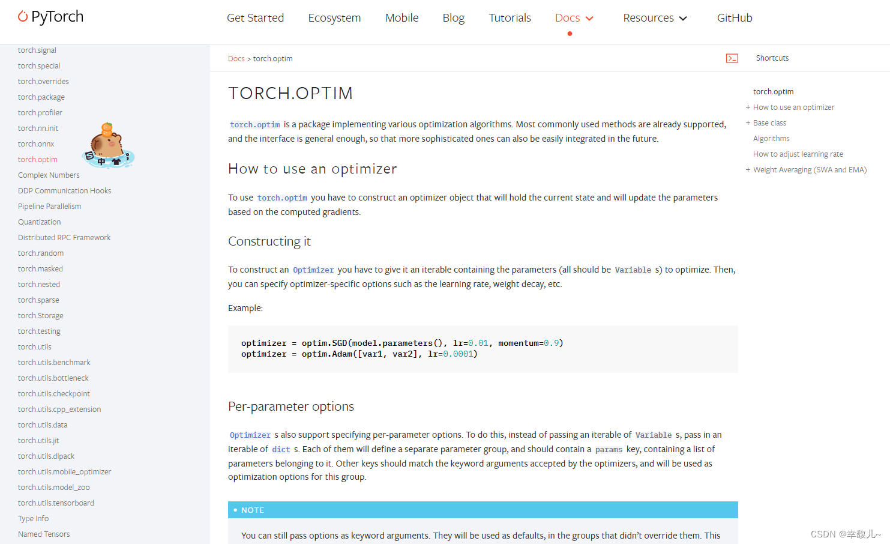Open Pipeline Parallelism in sidebar
The height and width of the screenshot is (544, 890).
tap(49, 207)
